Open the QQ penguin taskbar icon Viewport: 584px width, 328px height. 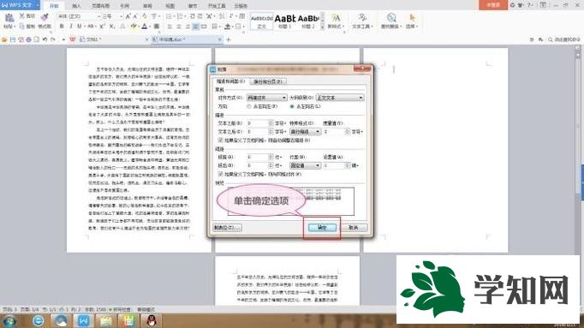tap(152, 320)
